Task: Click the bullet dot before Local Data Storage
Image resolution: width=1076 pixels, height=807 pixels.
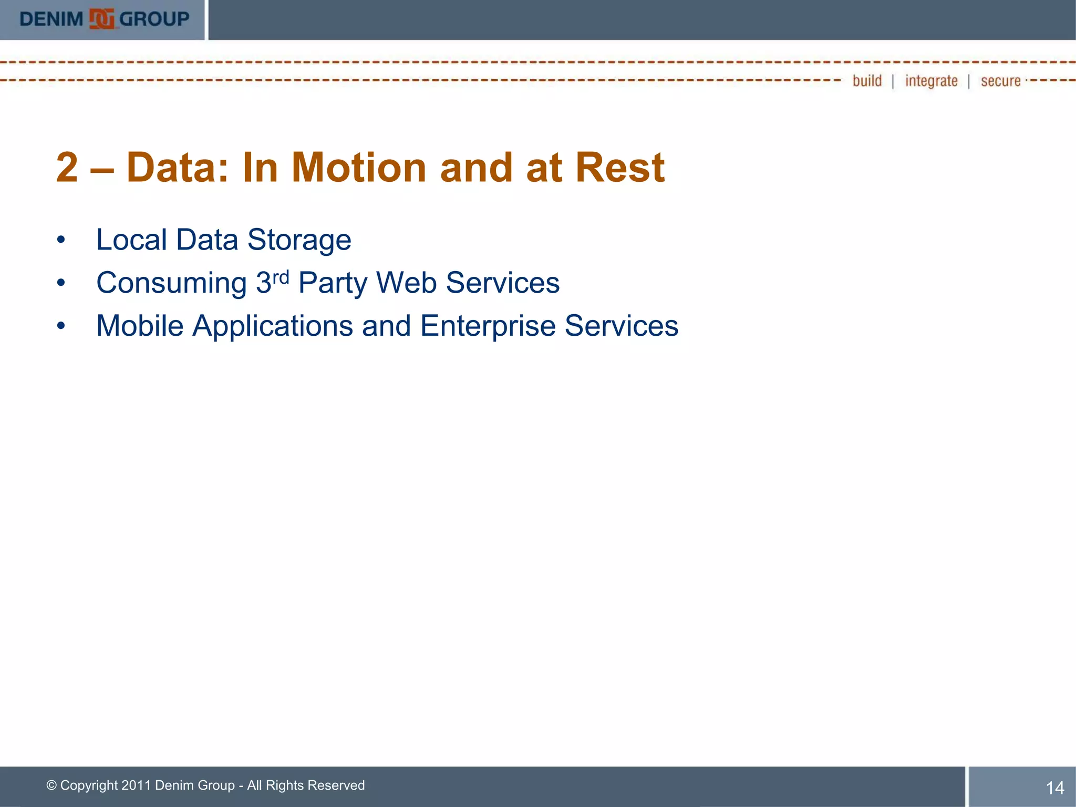Action: (x=61, y=240)
